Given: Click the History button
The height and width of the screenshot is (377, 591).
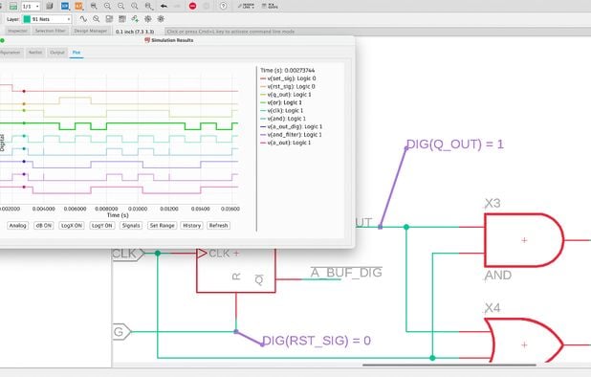Looking at the screenshot, I should pyautogui.click(x=191, y=226).
